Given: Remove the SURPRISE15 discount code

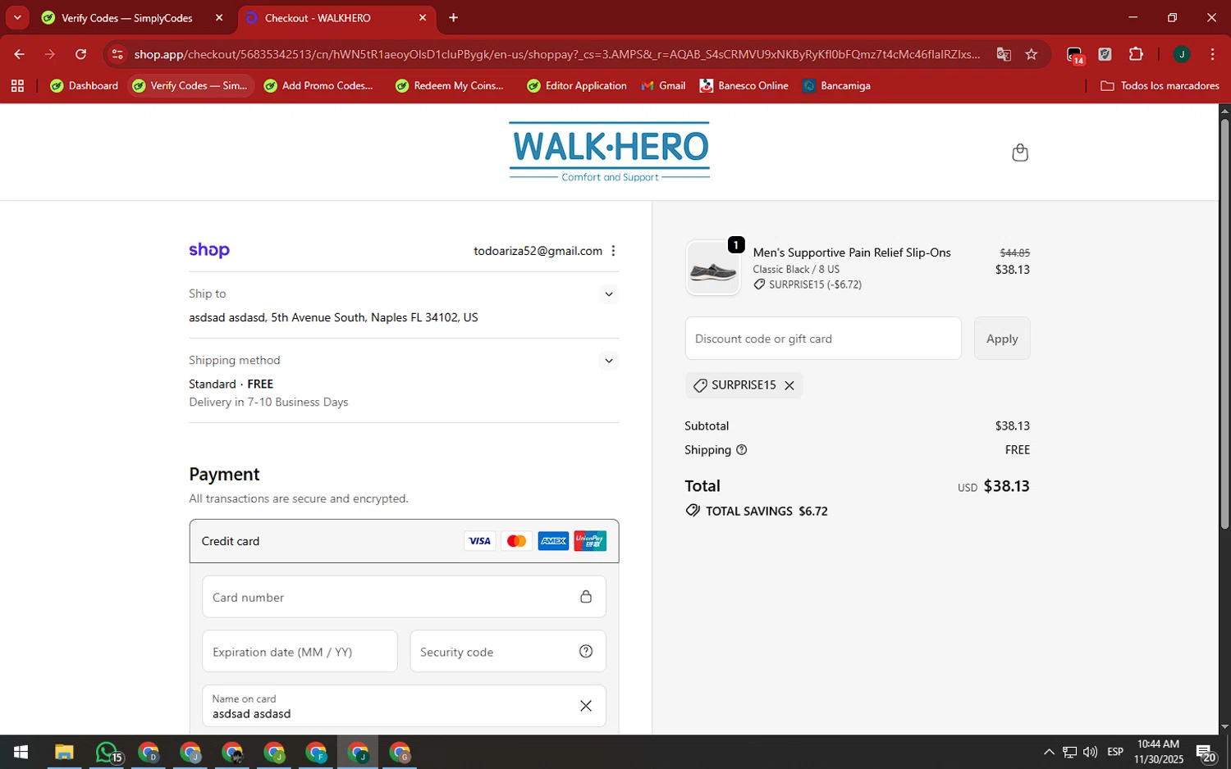Looking at the screenshot, I should pyautogui.click(x=789, y=385).
